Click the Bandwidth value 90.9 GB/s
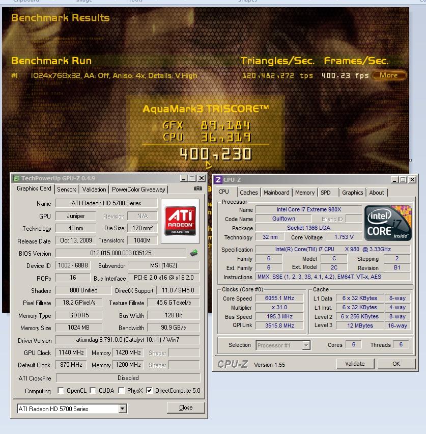 (174, 328)
